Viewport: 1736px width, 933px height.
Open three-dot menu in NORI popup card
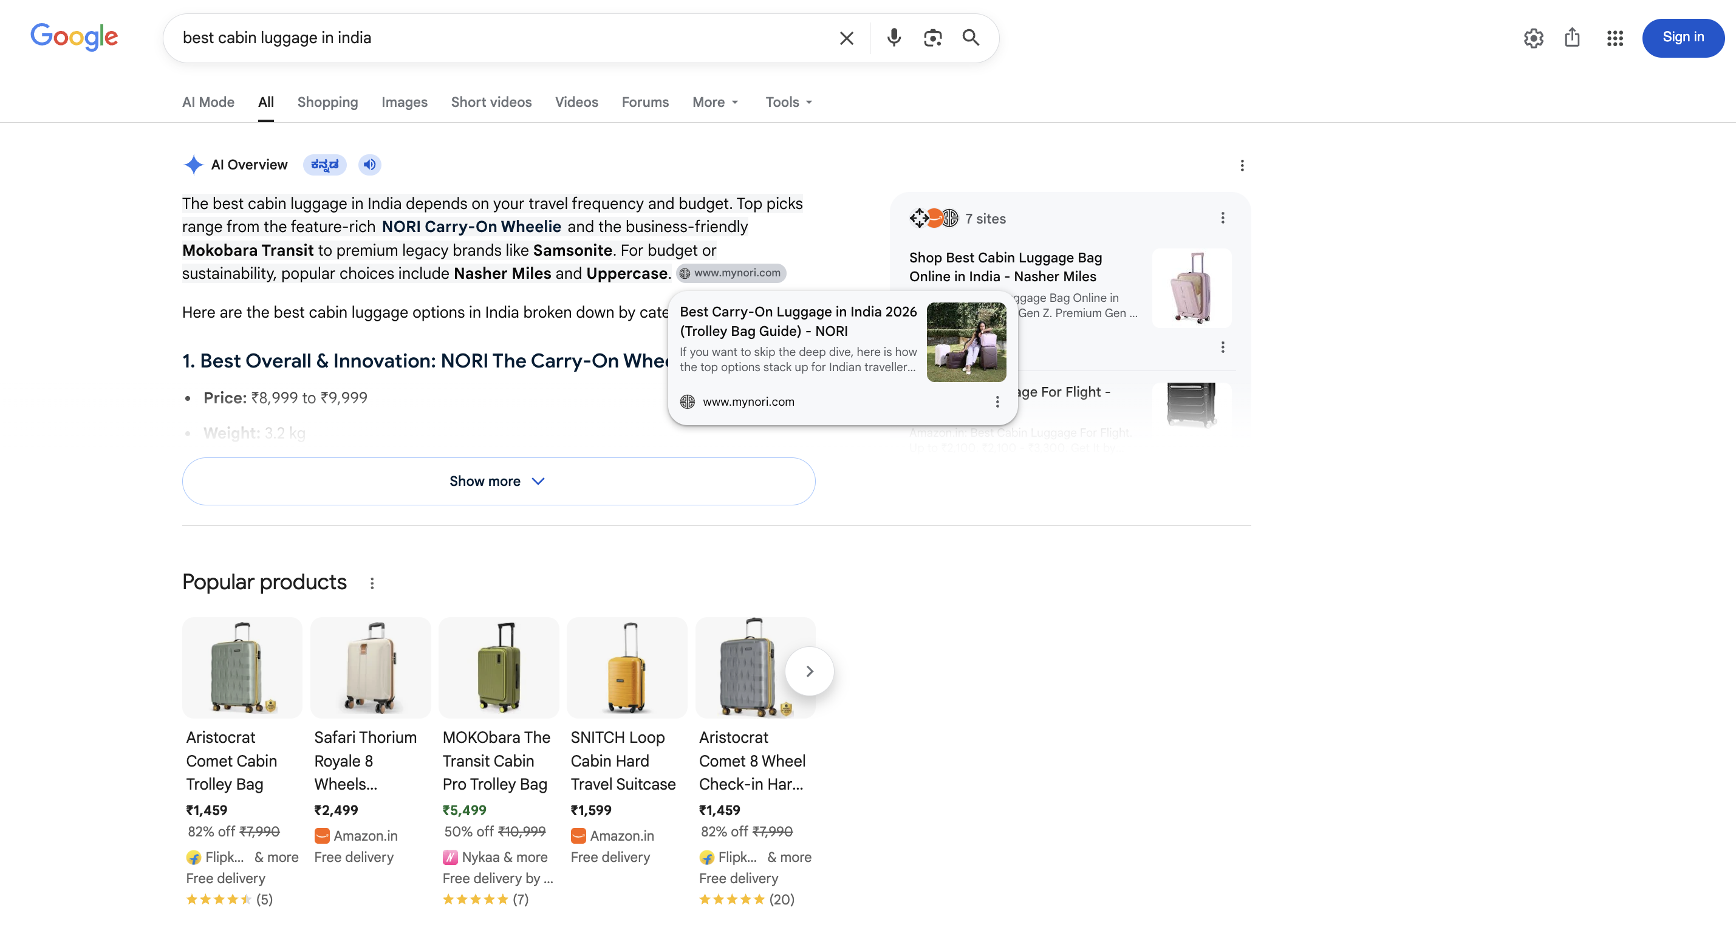[997, 402]
